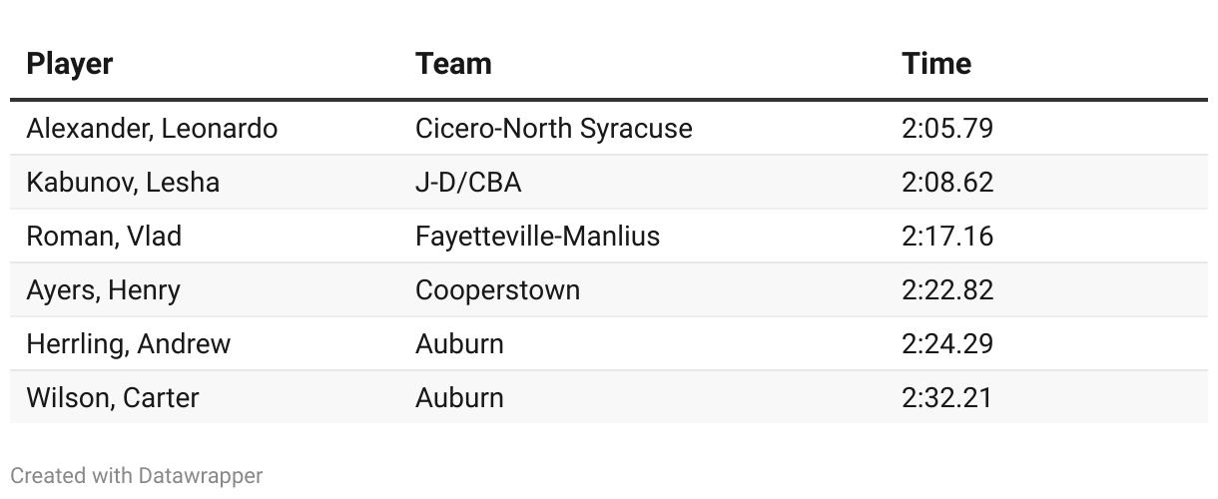Click the Player column header
The height and width of the screenshot is (499, 1218).
tap(70, 64)
